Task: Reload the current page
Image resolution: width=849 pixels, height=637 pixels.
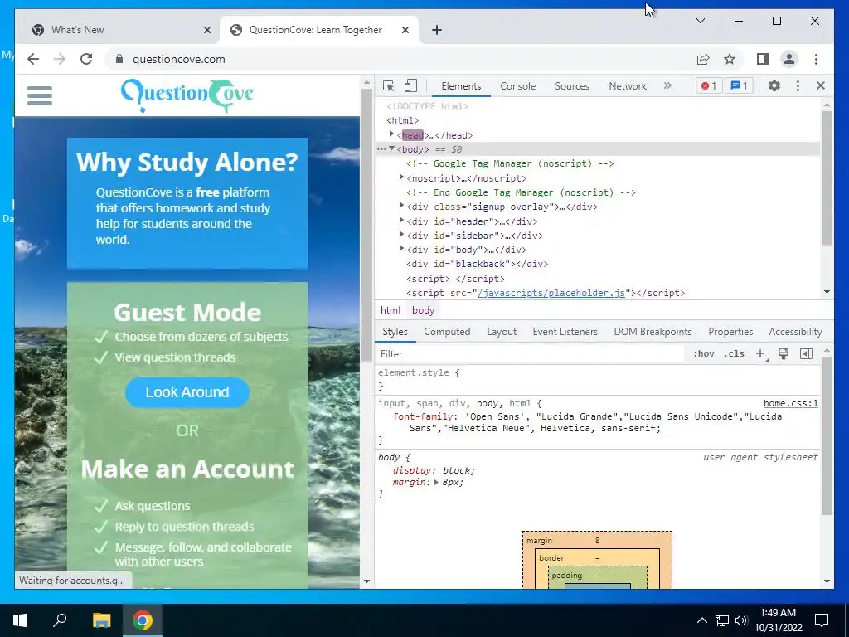Action: [86, 59]
